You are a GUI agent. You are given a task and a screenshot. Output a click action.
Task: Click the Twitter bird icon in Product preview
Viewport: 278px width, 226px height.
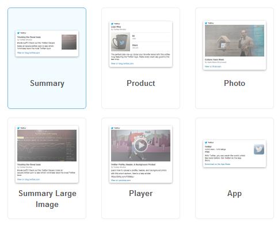coord(112,24)
